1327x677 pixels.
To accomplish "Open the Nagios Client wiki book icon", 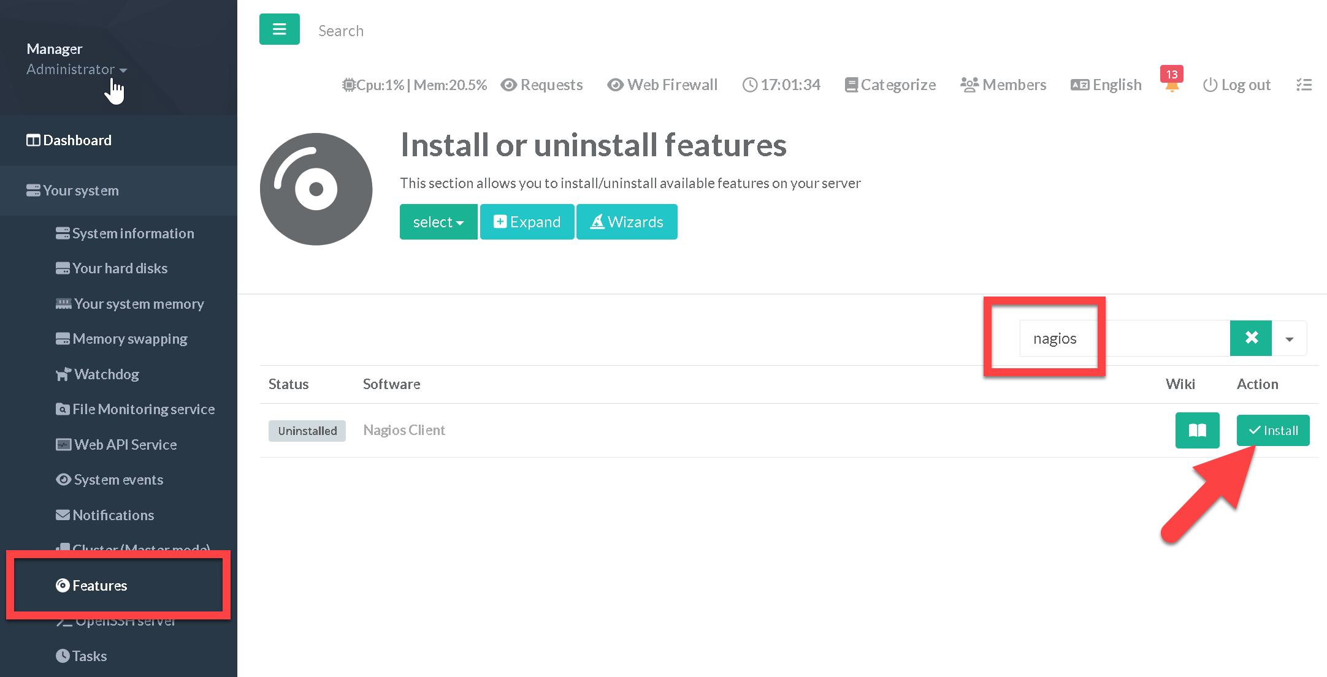I will coord(1197,430).
